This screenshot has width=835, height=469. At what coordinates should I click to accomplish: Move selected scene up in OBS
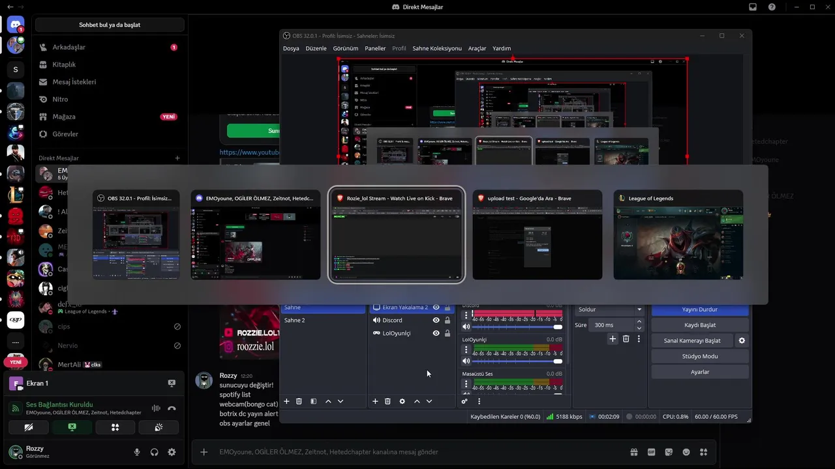328,401
